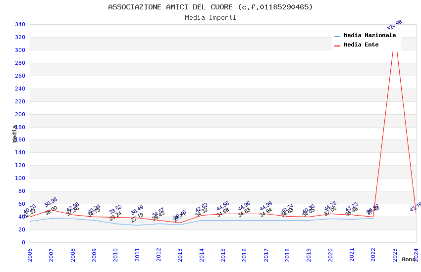Click the 37.05 national average label
This screenshot has width=421, height=272.
pyautogui.click(x=330, y=211)
